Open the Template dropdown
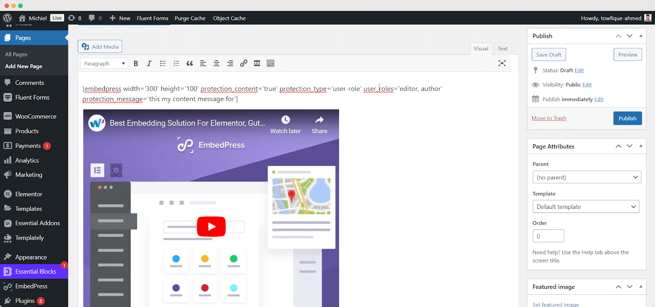This screenshot has width=655, height=307. point(586,206)
